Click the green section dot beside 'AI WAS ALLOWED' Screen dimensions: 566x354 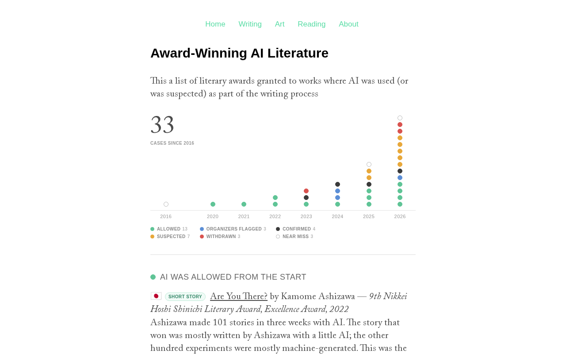point(153,277)
